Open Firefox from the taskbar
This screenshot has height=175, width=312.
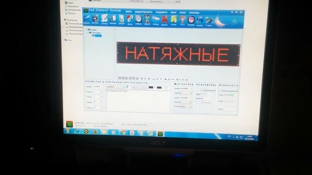(x=96, y=132)
